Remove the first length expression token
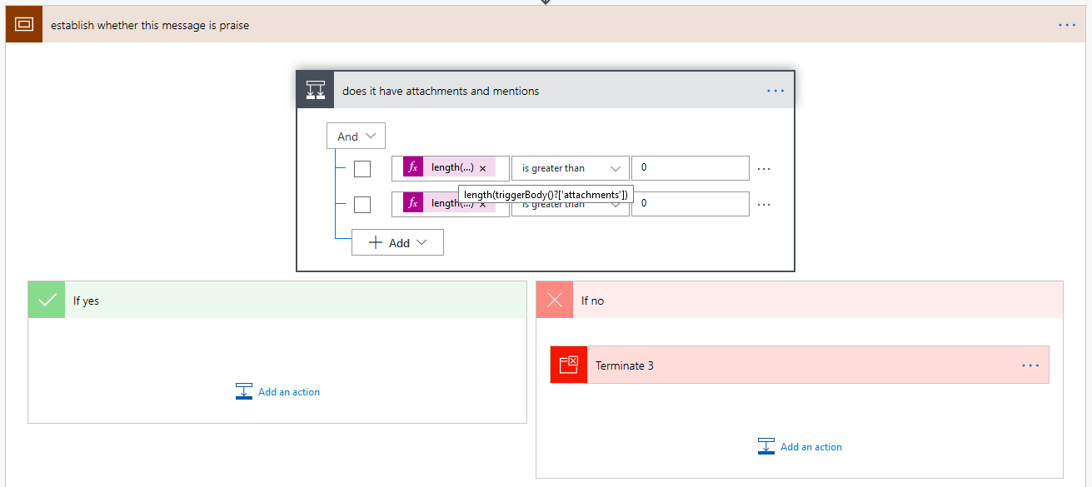 (x=482, y=168)
